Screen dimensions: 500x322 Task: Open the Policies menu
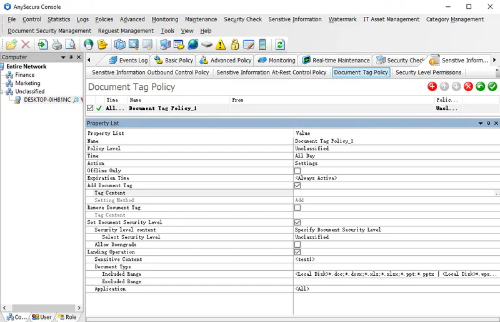point(104,19)
